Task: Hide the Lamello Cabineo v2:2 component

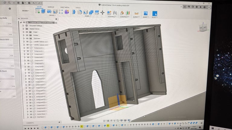Action: tap(28, 45)
